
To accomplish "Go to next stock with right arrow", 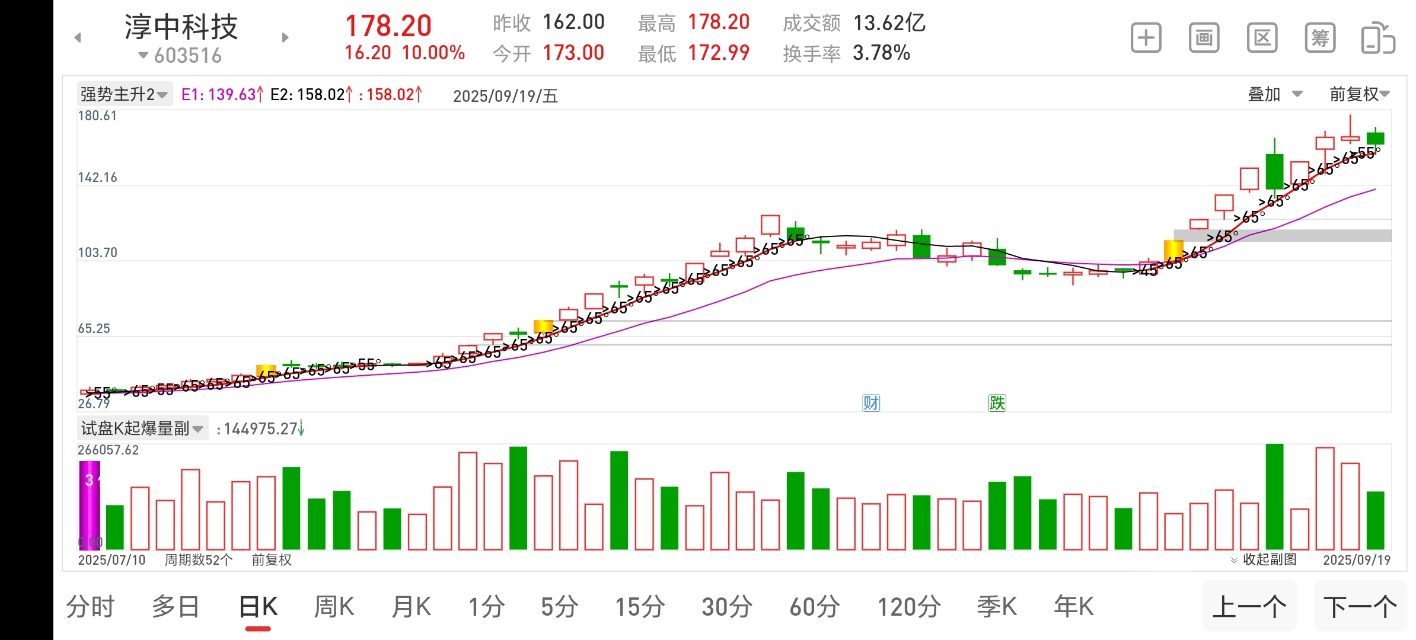I will pos(285,38).
